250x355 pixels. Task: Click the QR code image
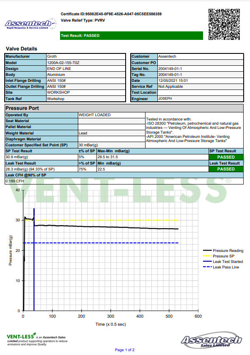point(224,25)
